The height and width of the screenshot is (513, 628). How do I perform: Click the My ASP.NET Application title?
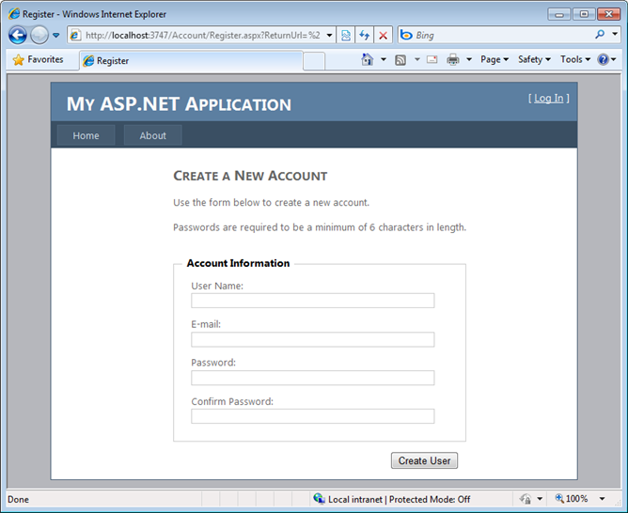[x=179, y=104]
